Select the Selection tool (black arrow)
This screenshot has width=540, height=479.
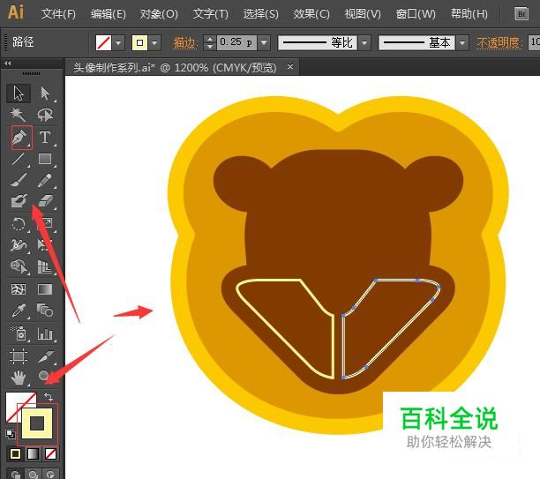click(x=19, y=94)
